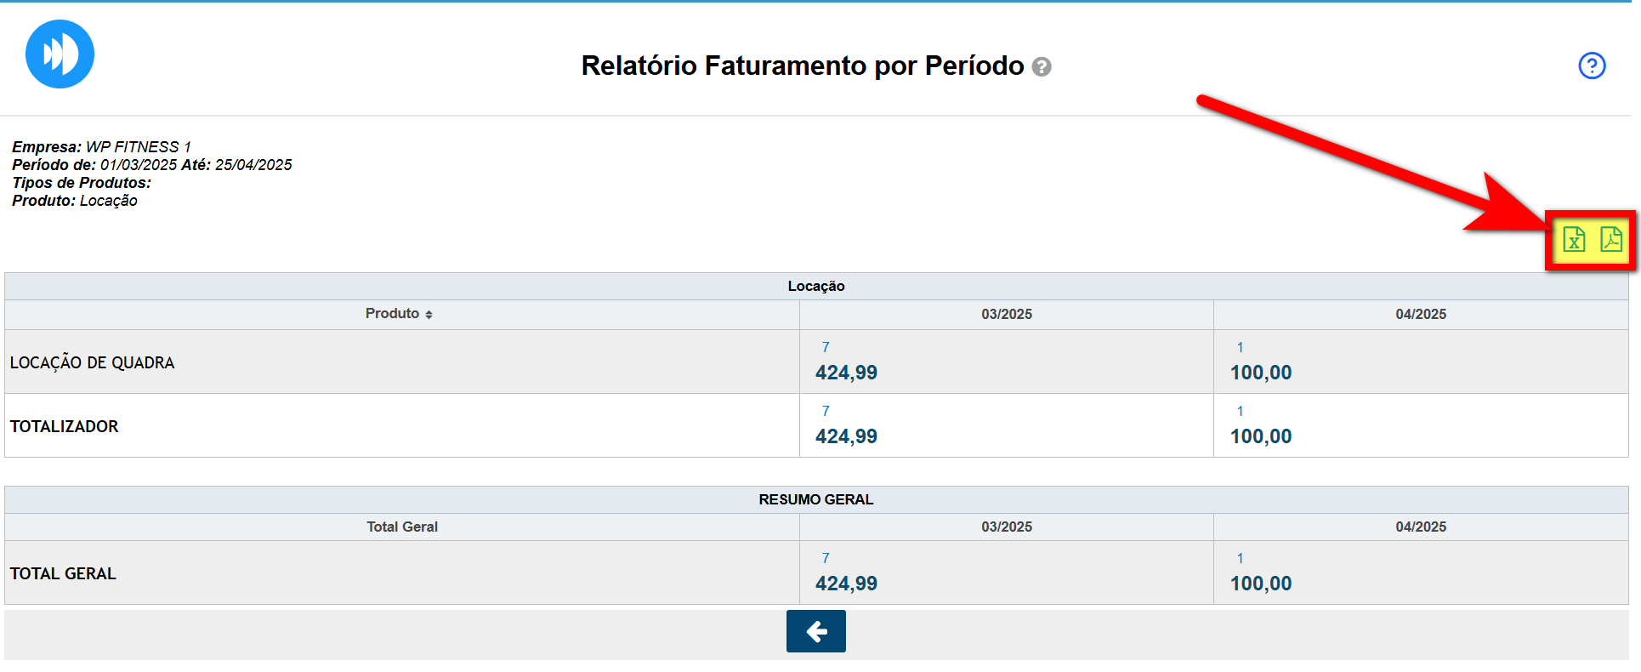This screenshot has height=672, width=1641.
Task: Export the report to Excel
Action: pyautogui.click(x=1574, y=240)
